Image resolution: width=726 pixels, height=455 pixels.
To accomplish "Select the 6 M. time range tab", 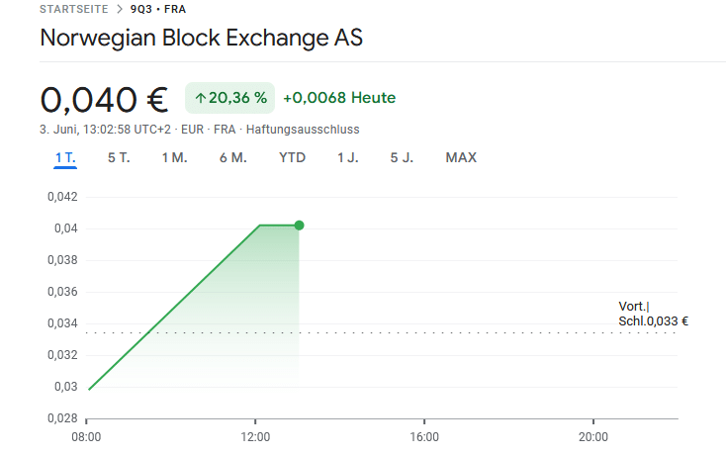I will pos(232,157).
